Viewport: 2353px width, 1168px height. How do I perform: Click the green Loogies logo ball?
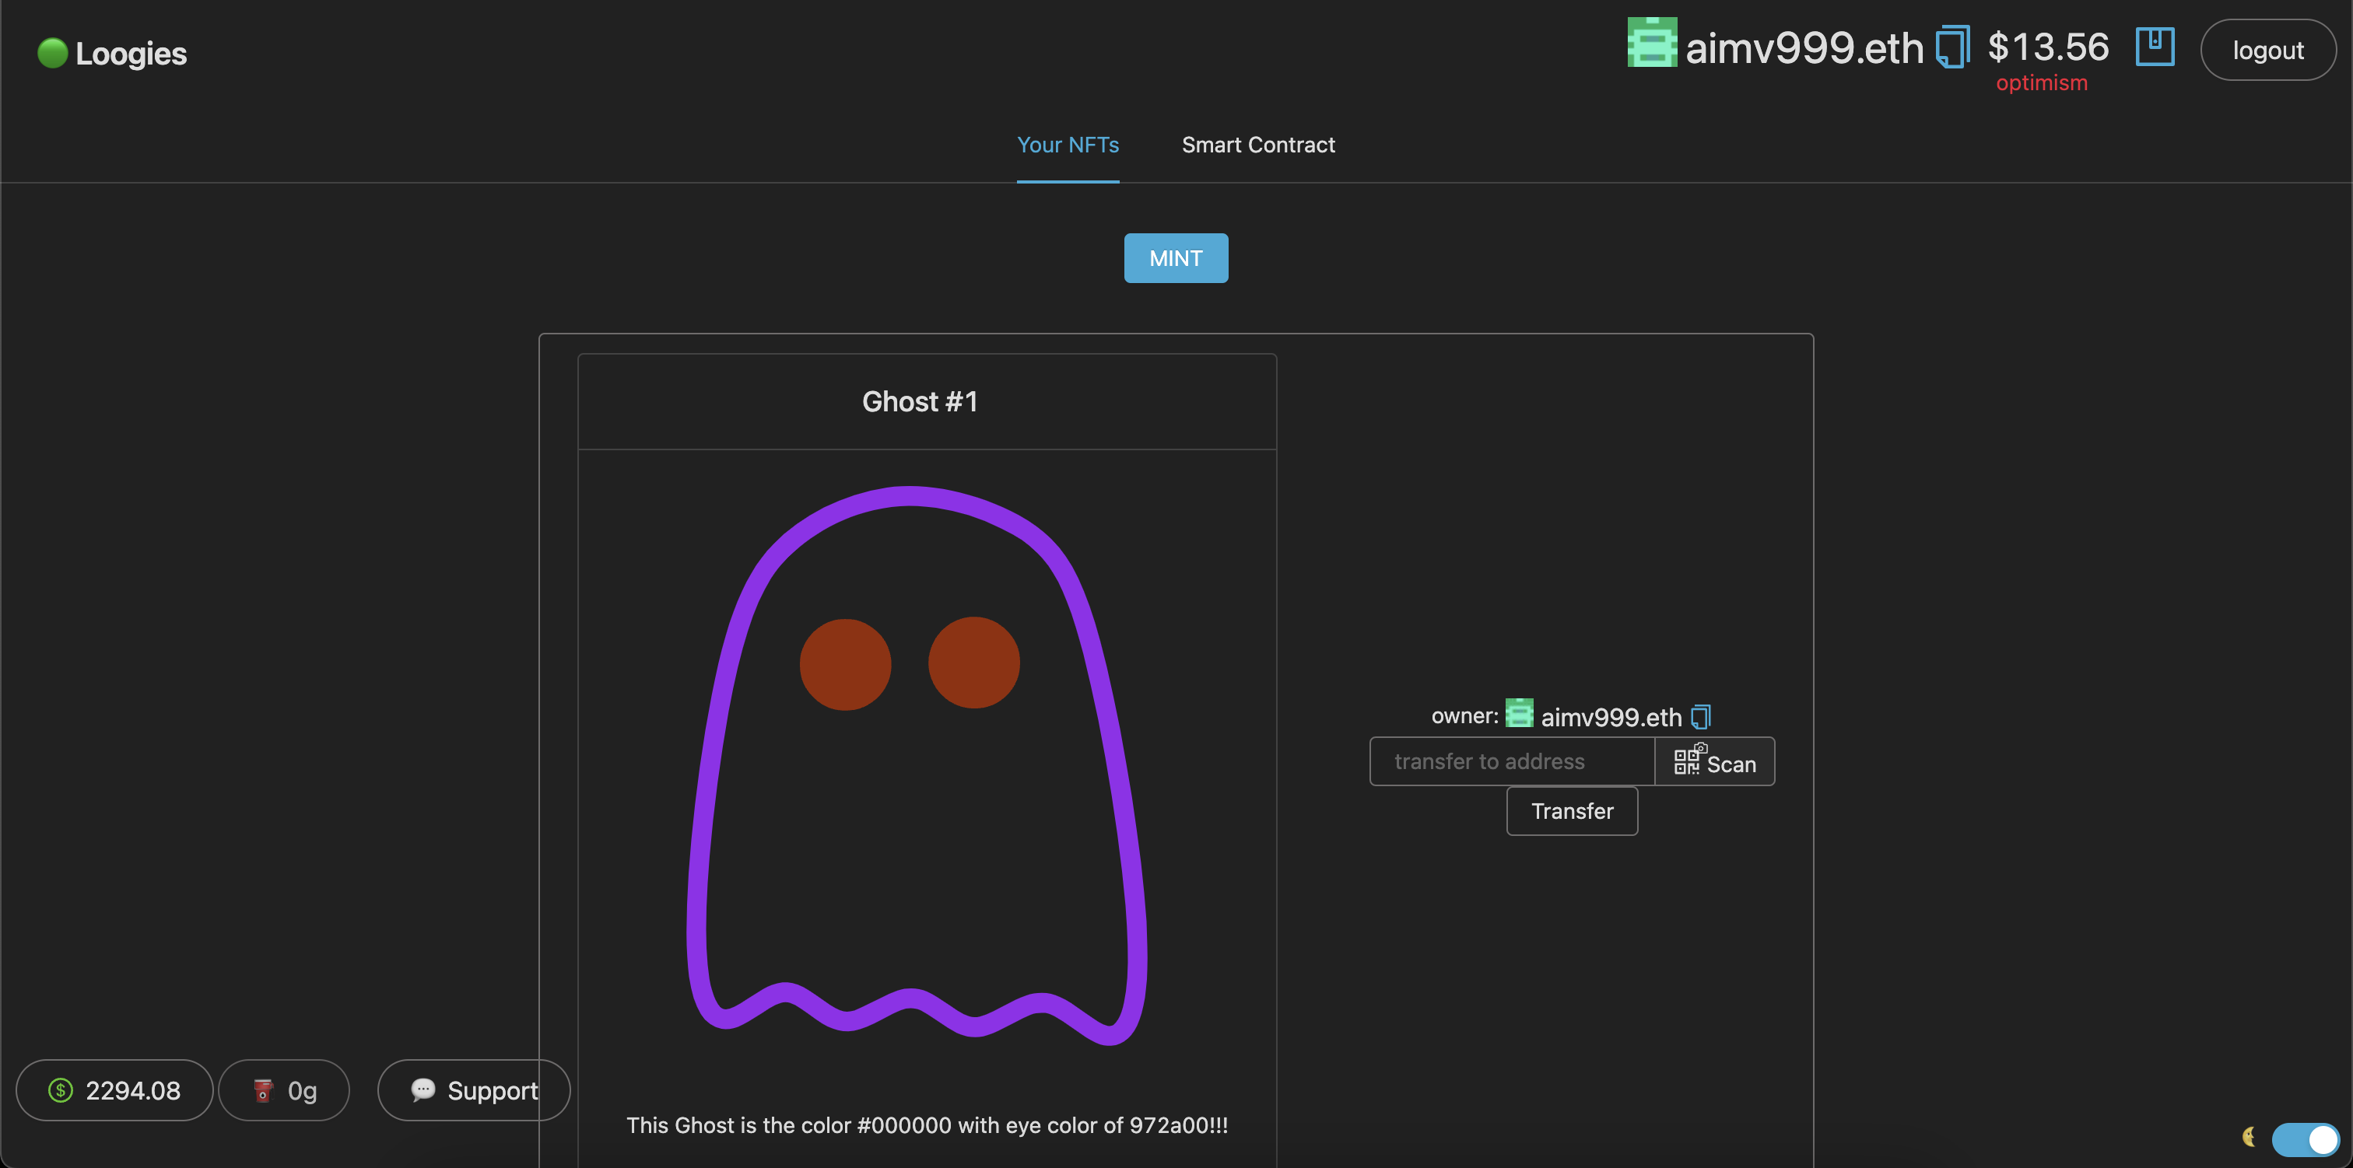pos(52,53)
